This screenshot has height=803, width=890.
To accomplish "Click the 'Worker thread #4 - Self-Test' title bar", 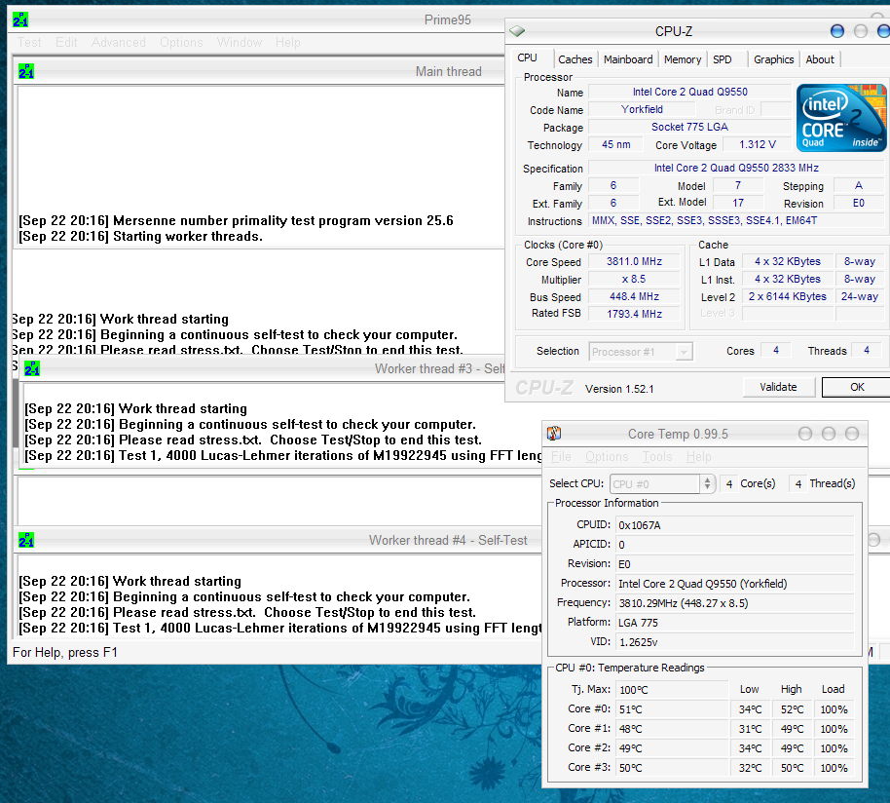I will pos(278,540).
